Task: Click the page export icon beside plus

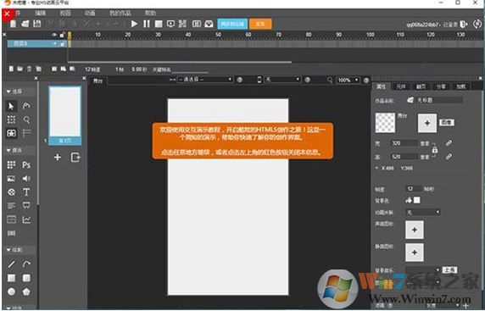Action: coord(75,158)
